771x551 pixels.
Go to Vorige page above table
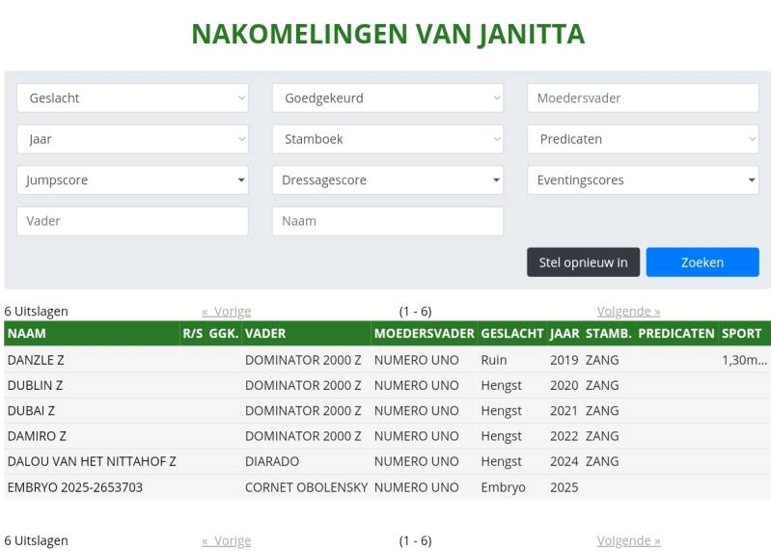(x=227, y=312)
